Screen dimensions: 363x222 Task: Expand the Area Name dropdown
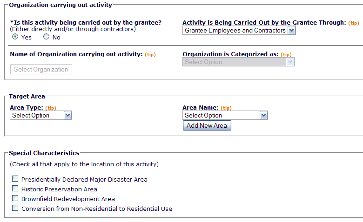[x=225, y=116]
